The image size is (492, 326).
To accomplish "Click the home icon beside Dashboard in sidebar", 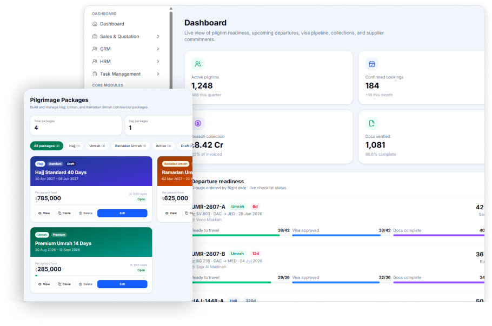I will coord(95,24).
